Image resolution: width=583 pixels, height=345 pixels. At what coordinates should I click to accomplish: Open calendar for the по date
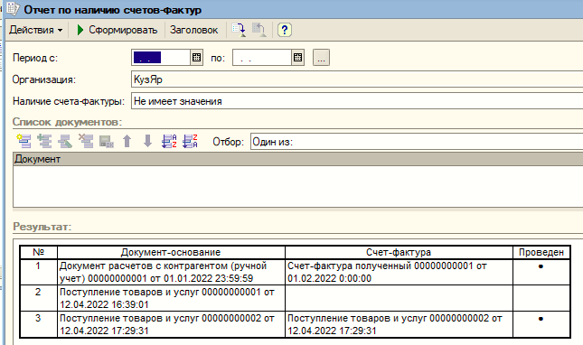(x=297, y=58)
